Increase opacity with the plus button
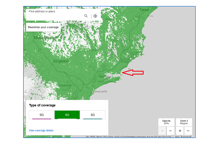This screenshot has height=142, width=219. coord(162,131)
